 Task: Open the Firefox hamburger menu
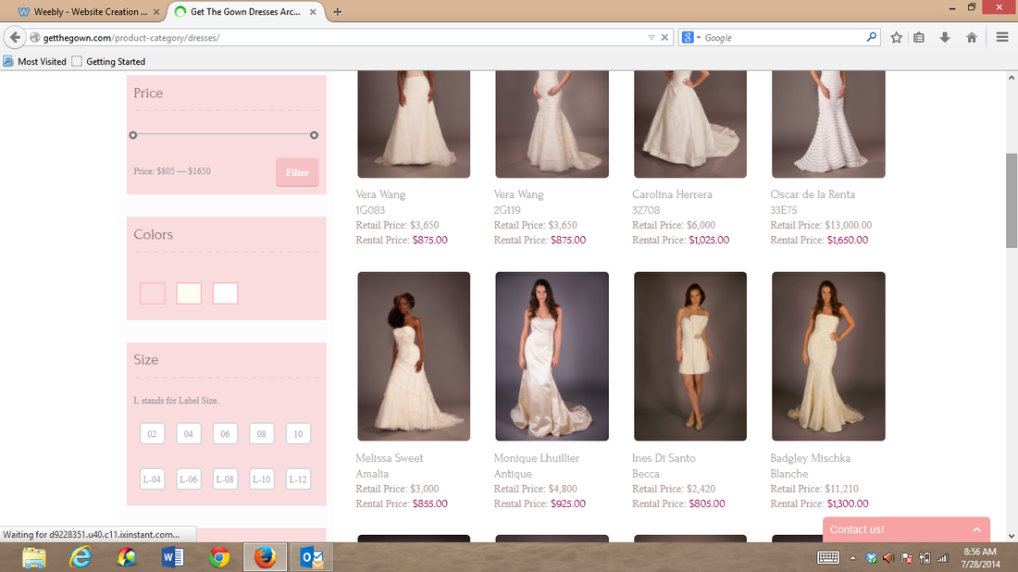(1001, 38)
